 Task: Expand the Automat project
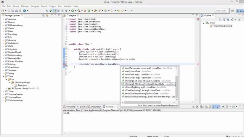click(3, 19)
